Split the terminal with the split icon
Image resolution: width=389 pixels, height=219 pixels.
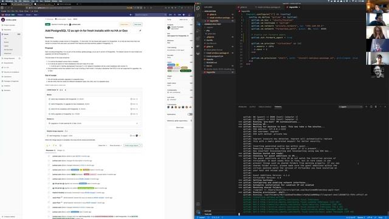tap(371, 107)
